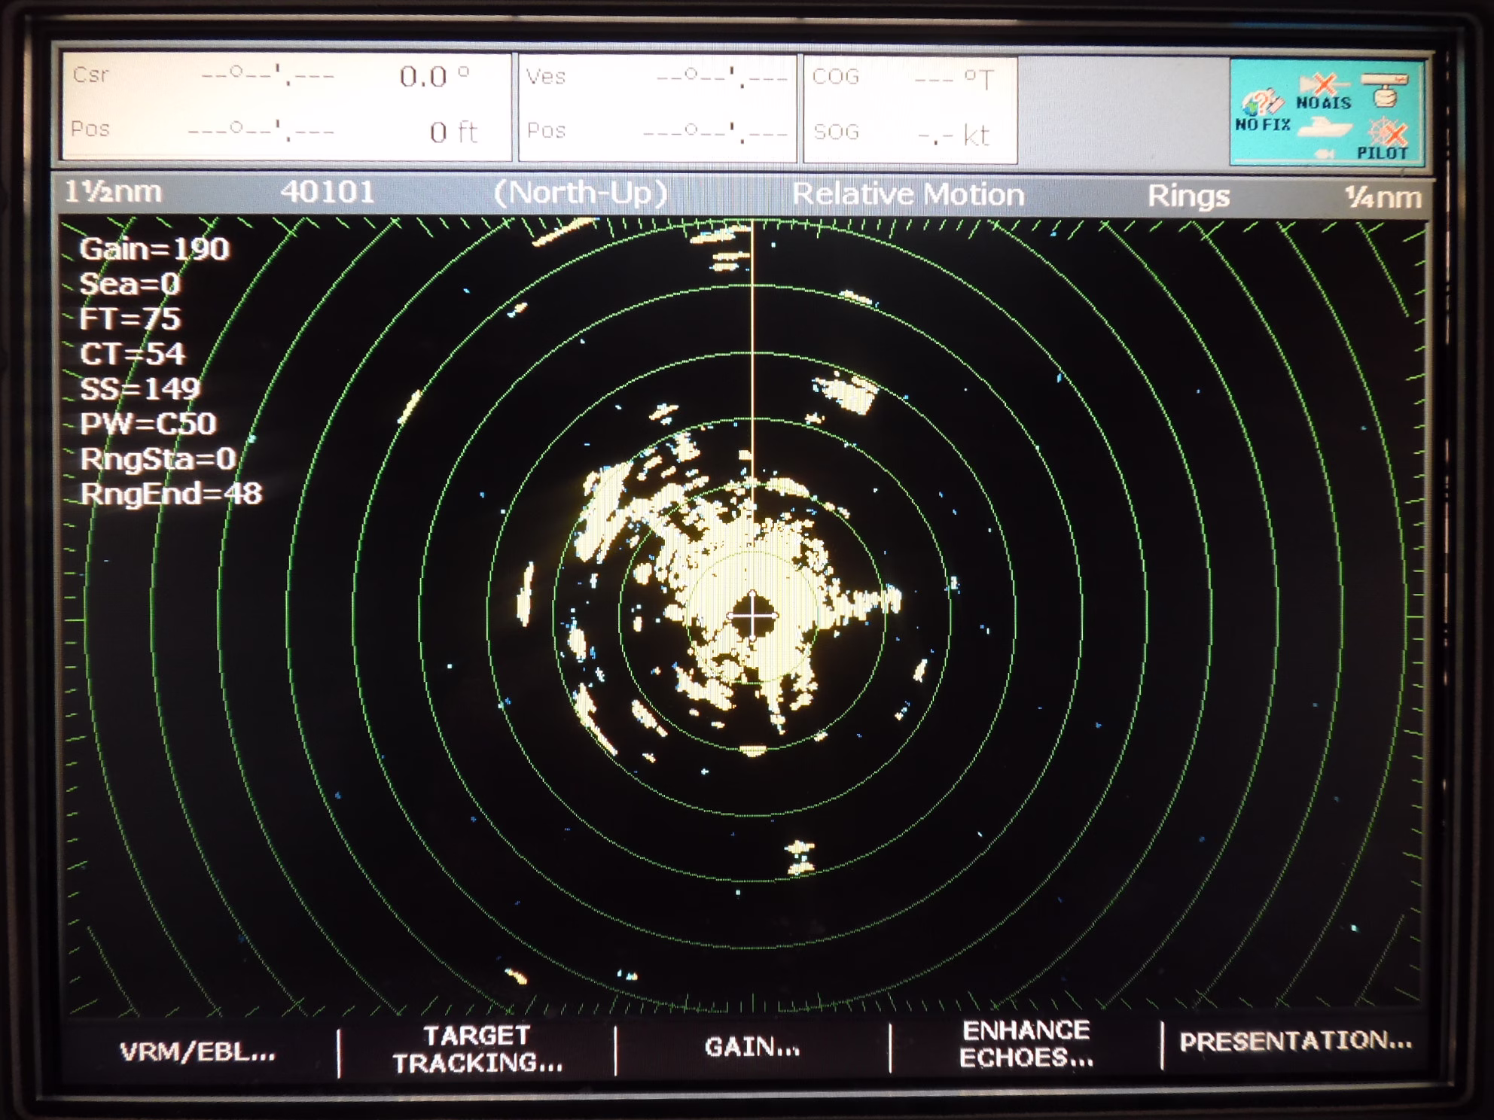Tap the NO FIX GPS status icon
This screenshot has height=1120, width=1494.
[1262, 111]
